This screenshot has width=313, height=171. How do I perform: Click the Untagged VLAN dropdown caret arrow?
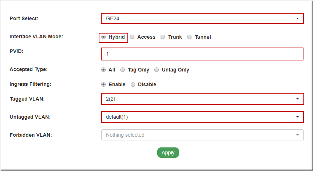pos(297,117)
